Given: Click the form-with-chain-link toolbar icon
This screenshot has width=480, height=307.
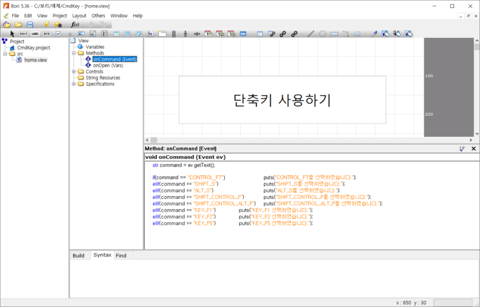Looking at the screenshot, I should pos(271,34).
